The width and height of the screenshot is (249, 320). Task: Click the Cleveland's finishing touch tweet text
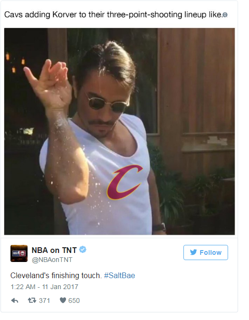point(56,275)
